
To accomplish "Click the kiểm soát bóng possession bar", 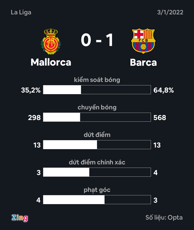I will coord(97,90).
